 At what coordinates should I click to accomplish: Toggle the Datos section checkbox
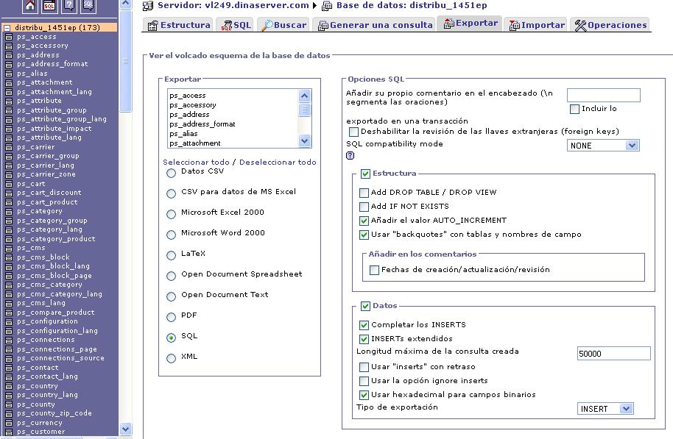pos(365,306)
